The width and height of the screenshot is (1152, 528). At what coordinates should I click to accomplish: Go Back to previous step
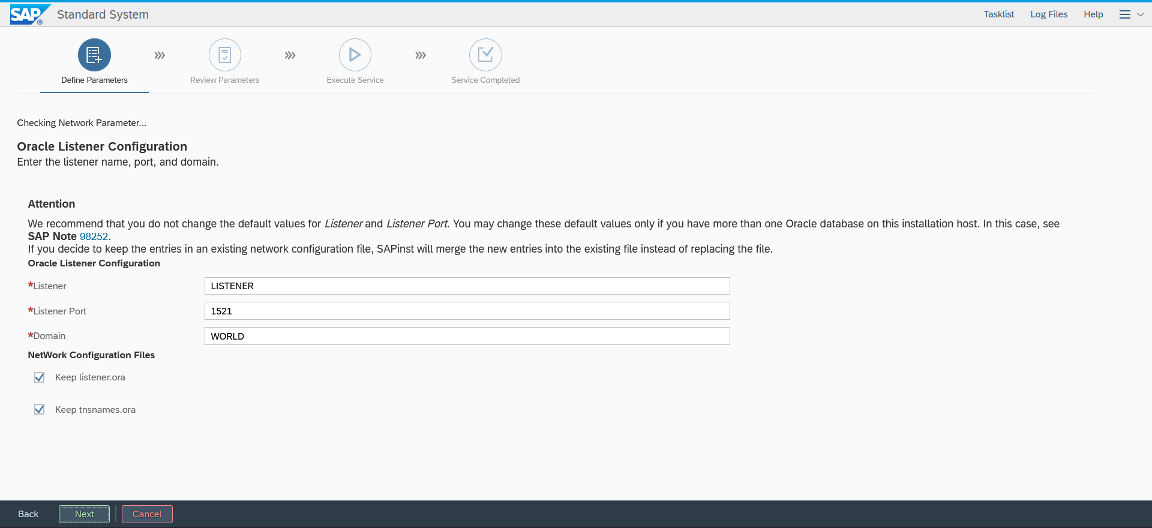point(28,514)
